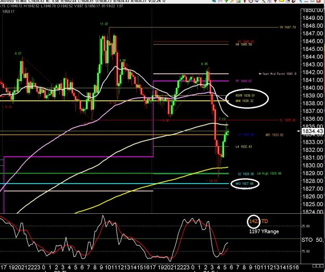Click the 1848.00 price axis label
This screenshot has width=325, height=272.
click(x=313, y=25)
